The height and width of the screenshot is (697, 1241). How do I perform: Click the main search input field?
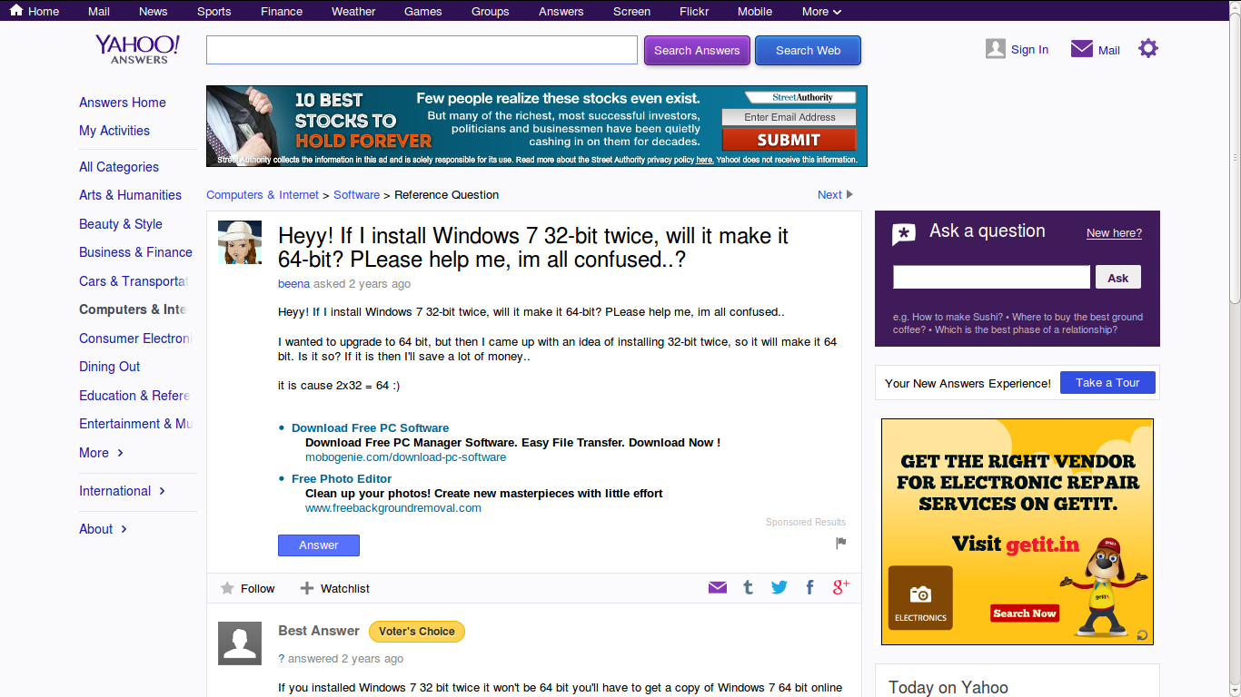422,50
